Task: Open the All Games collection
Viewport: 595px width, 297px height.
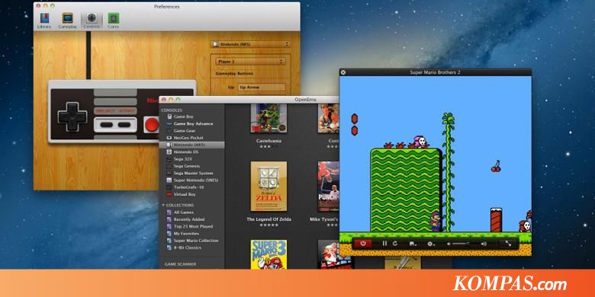Action: tap(191, 212)
